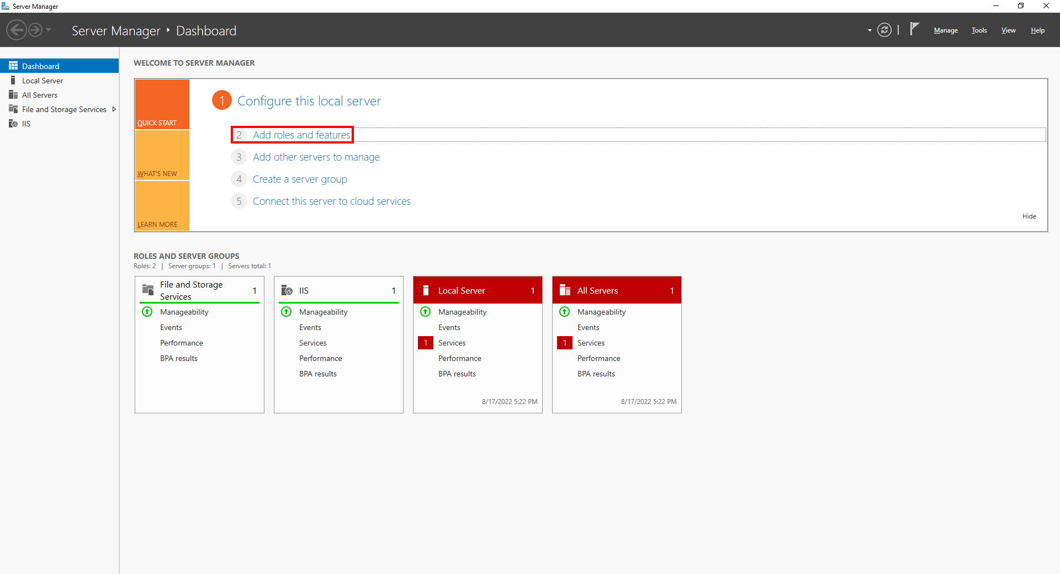Select Dashboard in the sidebar
The height and width of the screenshot is (574, 1060).
tap(60, 66)
